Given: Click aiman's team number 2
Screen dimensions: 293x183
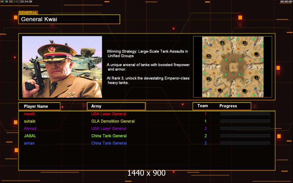Looking at the screenshot, I should (205, 143).
